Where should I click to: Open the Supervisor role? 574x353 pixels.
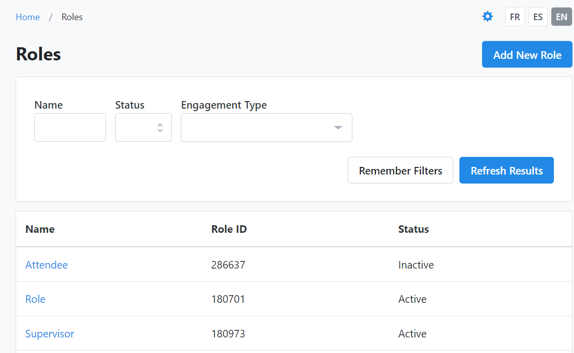(50, 333)
